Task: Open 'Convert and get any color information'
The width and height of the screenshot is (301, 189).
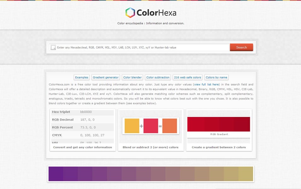Action: coord(82,147)
